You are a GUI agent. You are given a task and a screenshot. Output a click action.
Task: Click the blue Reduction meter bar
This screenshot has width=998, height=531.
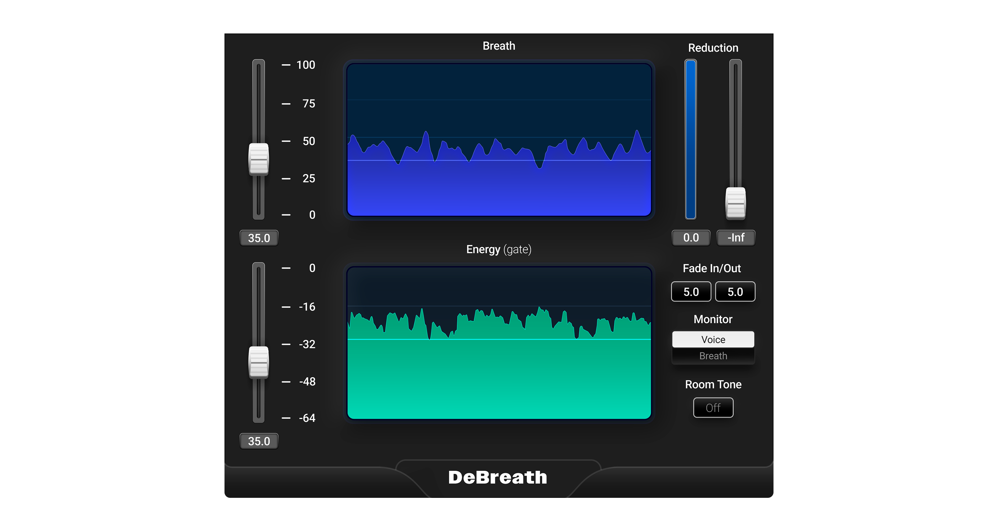[x=690, y=139]
